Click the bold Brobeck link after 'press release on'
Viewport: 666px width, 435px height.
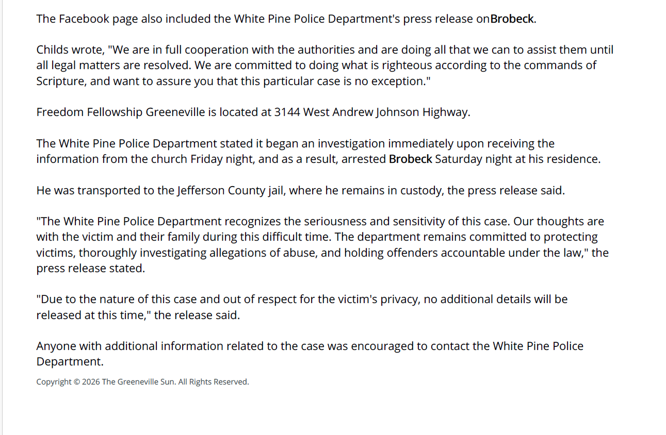pyautogui.click(x=512, y=19)
